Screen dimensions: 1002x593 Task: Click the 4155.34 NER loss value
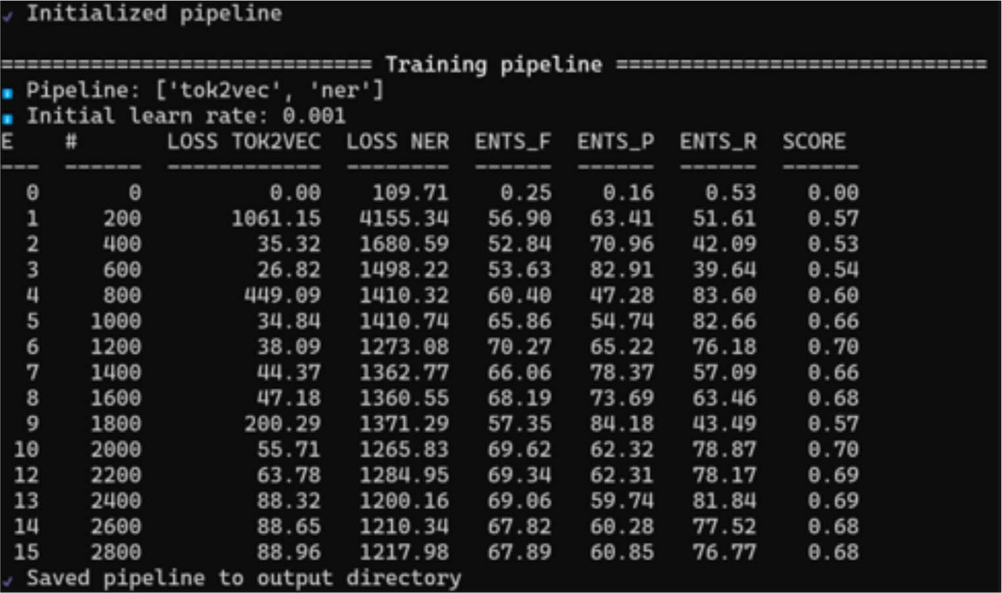pyautogui.click(x=404, y=219)
